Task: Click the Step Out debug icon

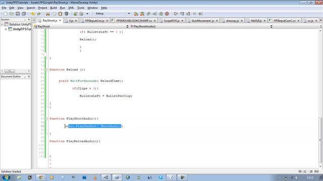Action: pyautogui.click(x=188, y=14)
